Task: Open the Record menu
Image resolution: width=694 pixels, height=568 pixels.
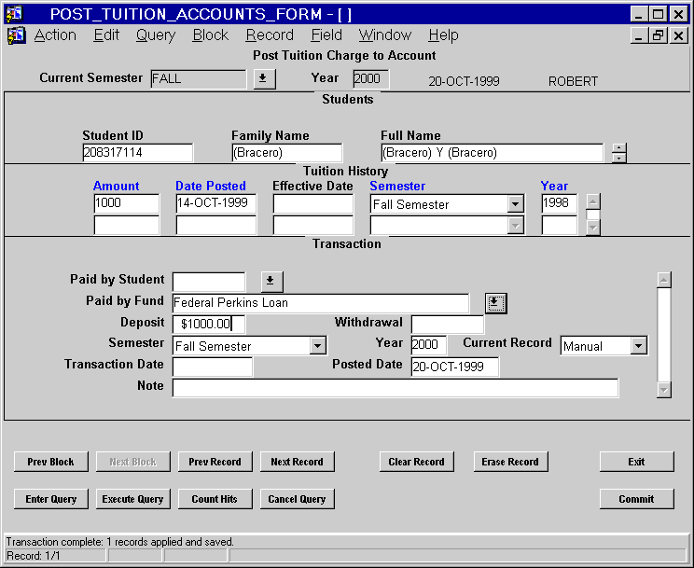Action: click(x=270, y=35)
